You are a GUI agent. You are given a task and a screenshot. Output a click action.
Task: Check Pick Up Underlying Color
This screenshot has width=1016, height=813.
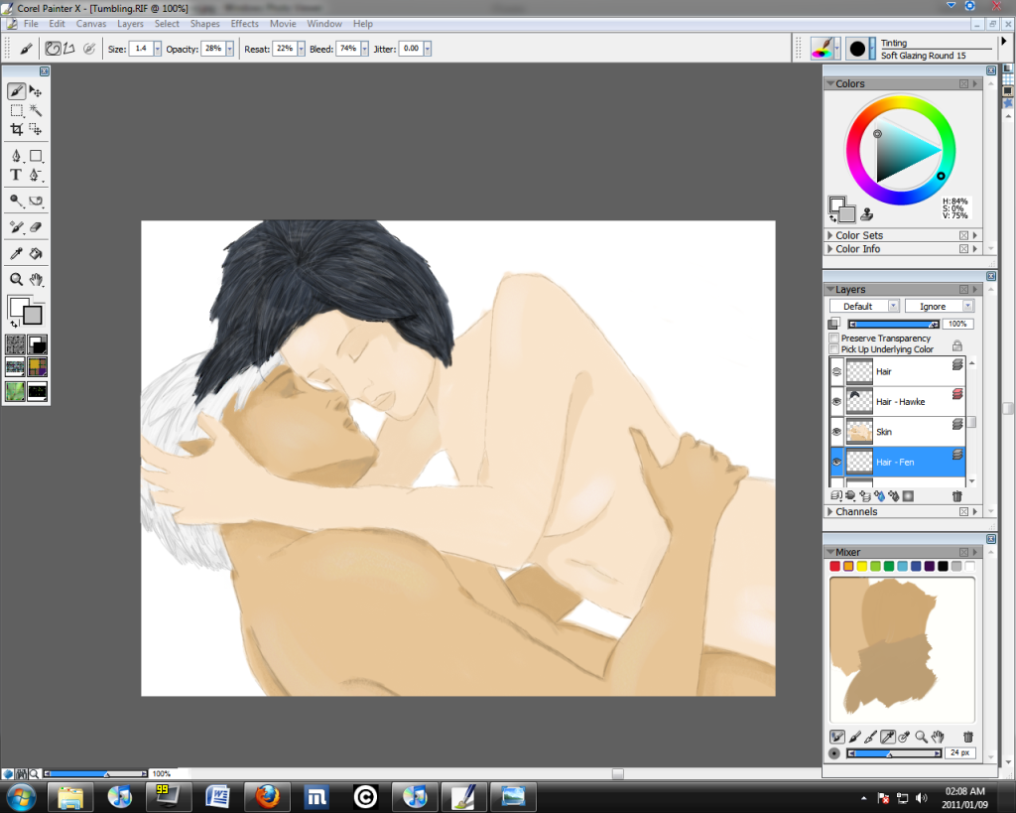(833, 349)
